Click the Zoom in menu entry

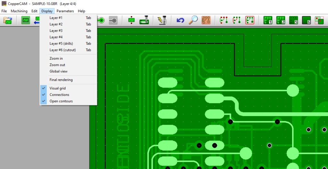pyautogui.click(x=56, y=58)
